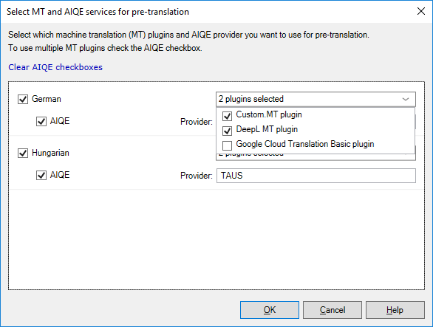Deselect the Custom.MT plugin checkbox
The height and width of the screenshot is (327, 433).
click(x=227, y=116)
